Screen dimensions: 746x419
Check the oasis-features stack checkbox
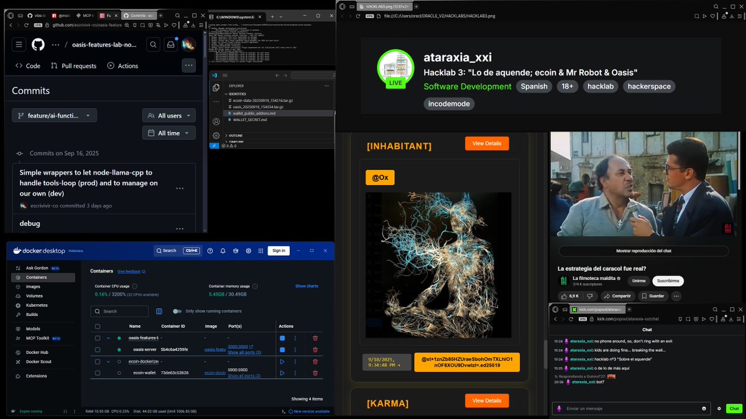(x=98, y=338)
